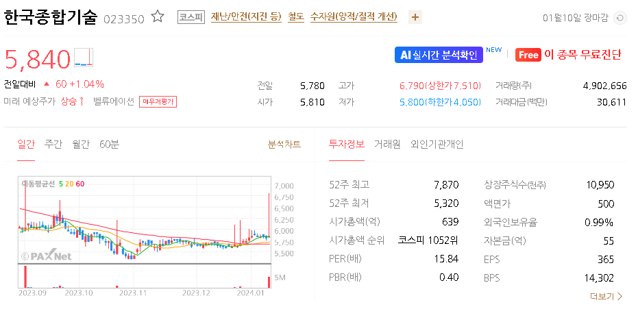
Task: Click the AI 실시간 분석확인 button
Action: tap(439, 55)
